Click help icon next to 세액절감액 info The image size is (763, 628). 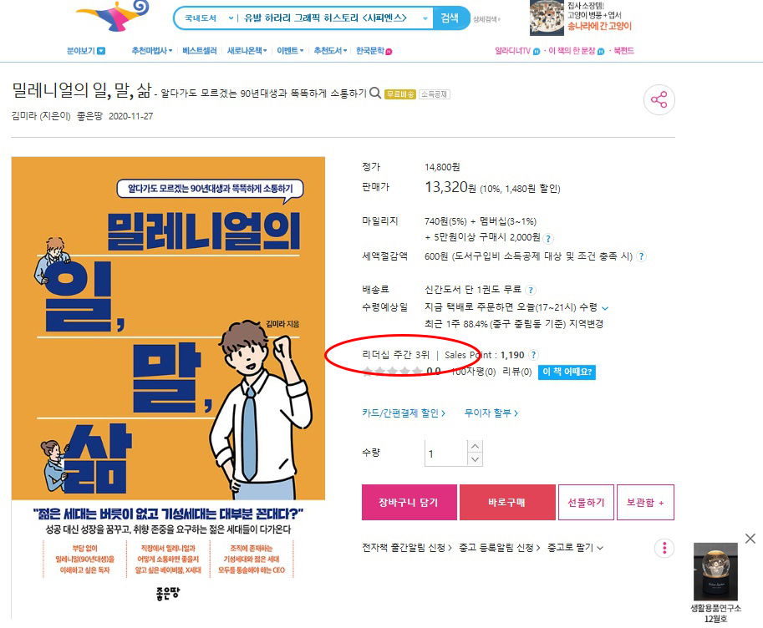point(641,256)
